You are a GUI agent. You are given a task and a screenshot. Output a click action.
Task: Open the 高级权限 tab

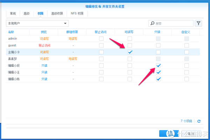57,14
